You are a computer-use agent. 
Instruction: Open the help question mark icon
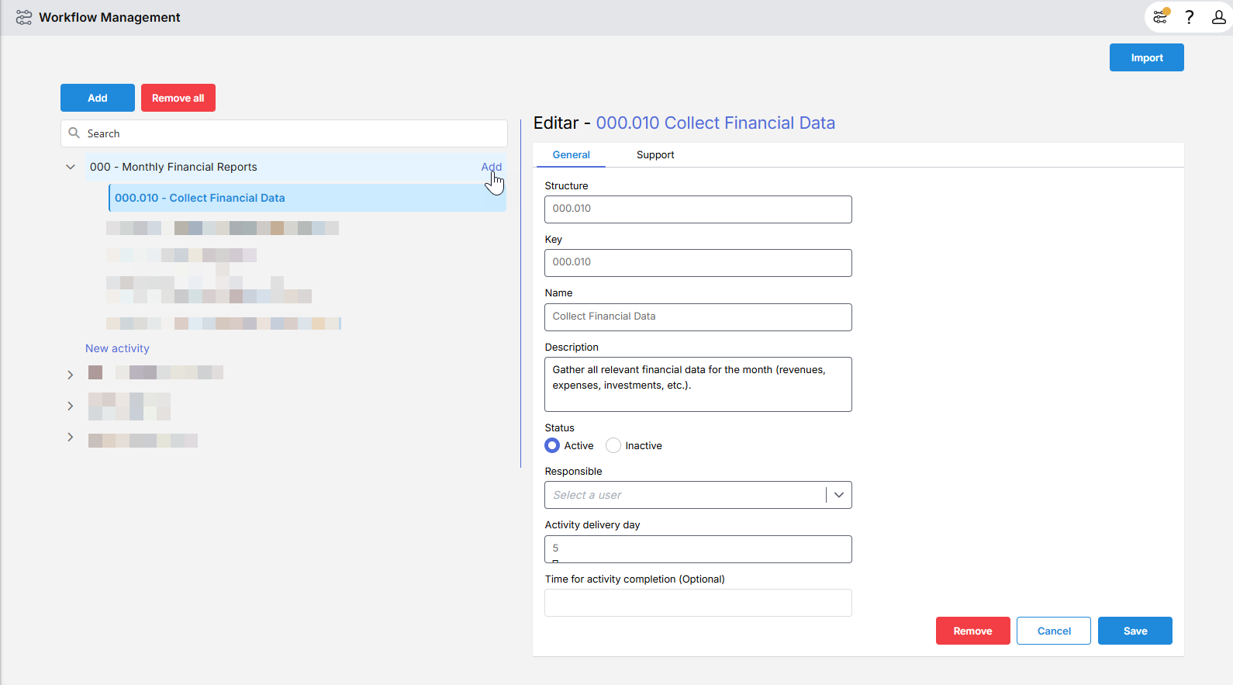(x=1189, y=17)
